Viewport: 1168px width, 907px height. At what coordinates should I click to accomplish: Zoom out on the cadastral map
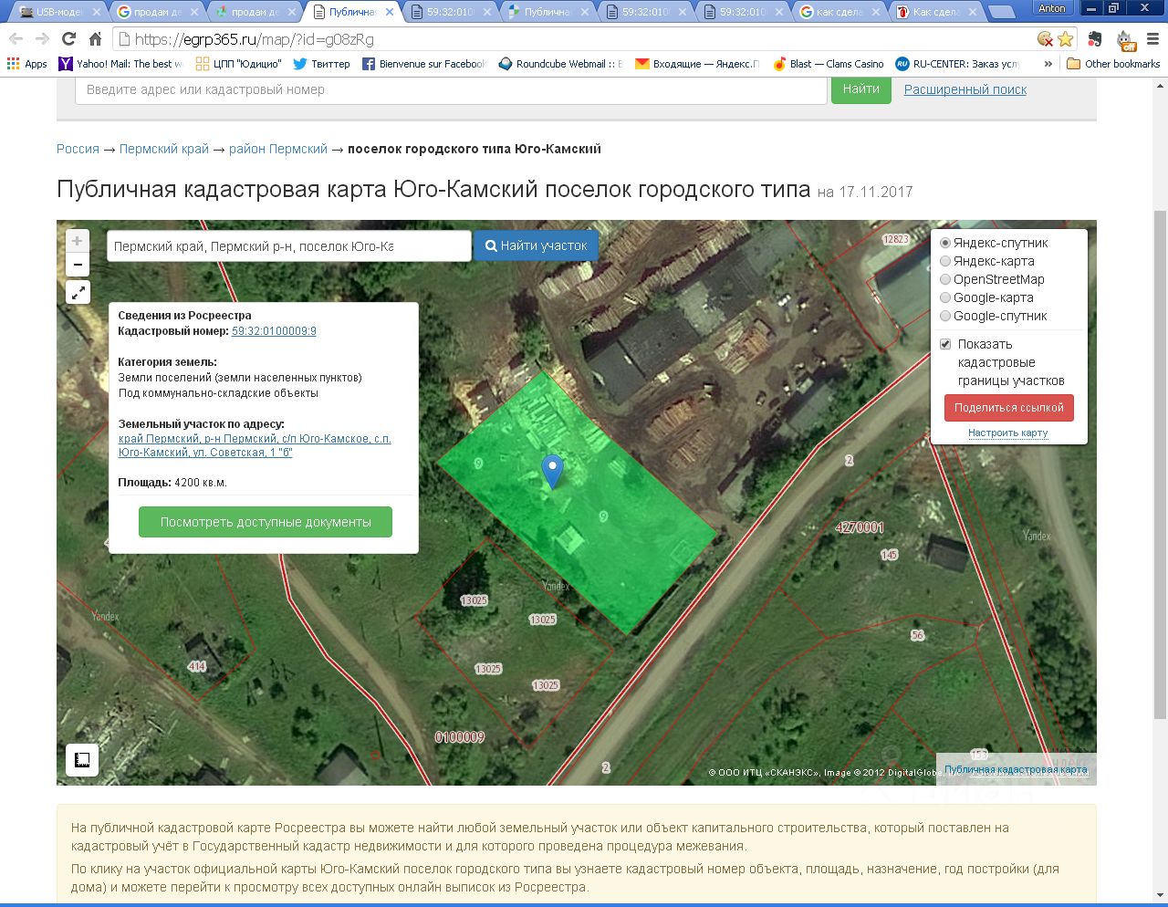tap(78, 265)
